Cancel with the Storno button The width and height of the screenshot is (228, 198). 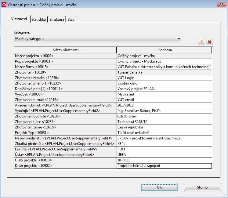coord(202,187)
